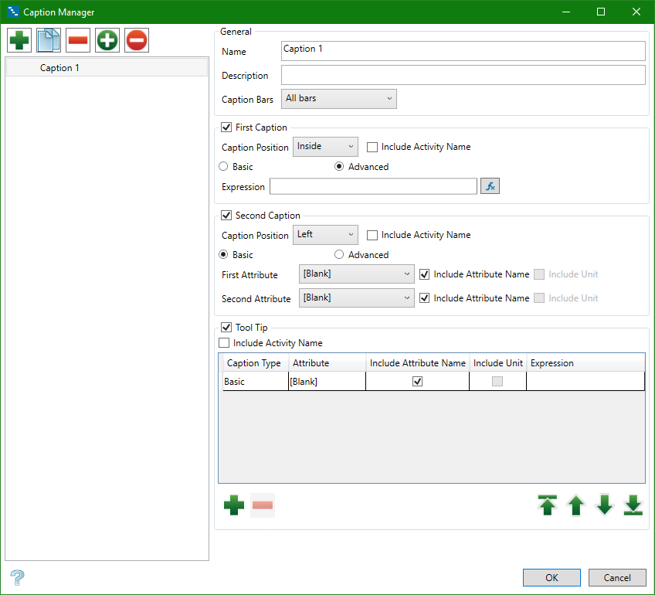Click the OK button
655x595 pixels.
pyautogui.click(x=551, y=577)
